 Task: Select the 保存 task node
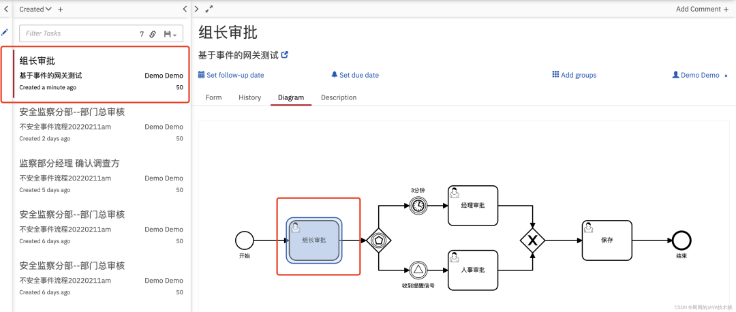point(607,240)
